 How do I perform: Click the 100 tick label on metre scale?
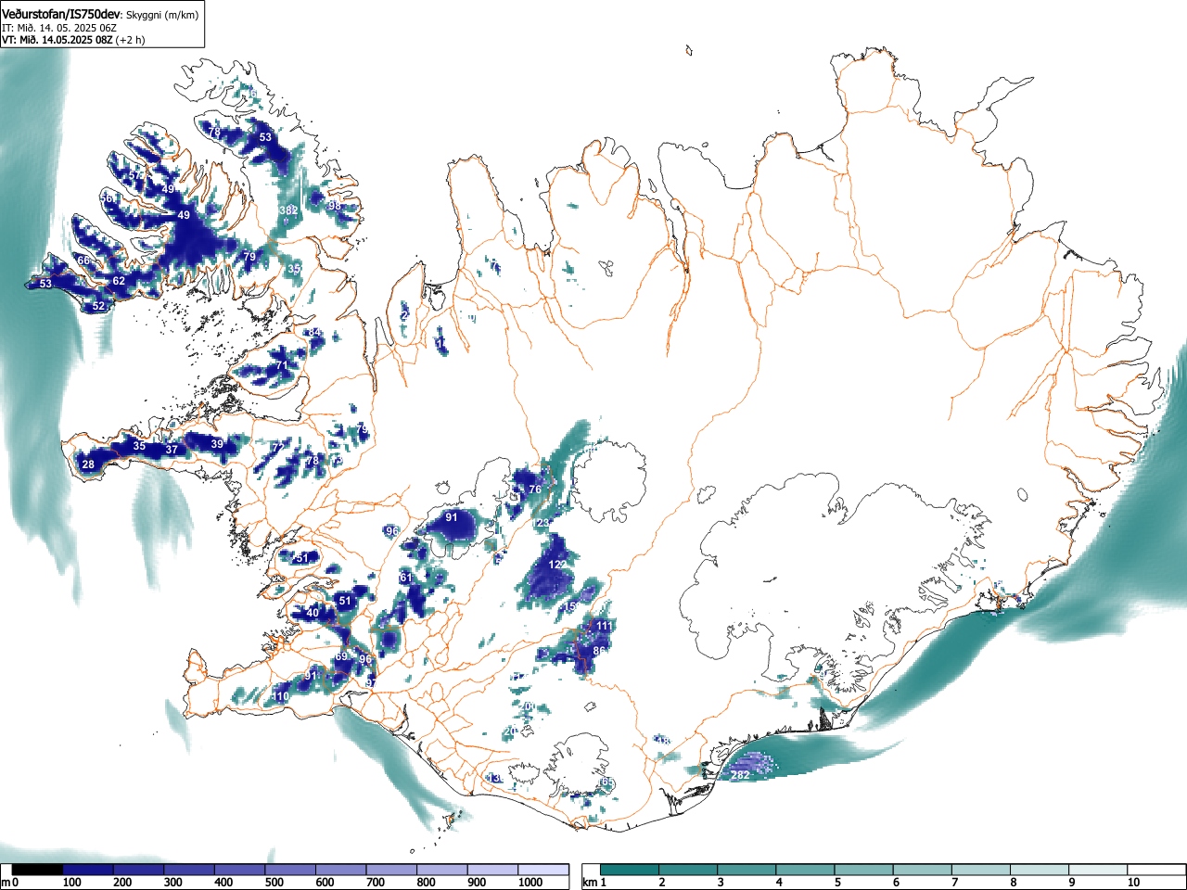71,883
